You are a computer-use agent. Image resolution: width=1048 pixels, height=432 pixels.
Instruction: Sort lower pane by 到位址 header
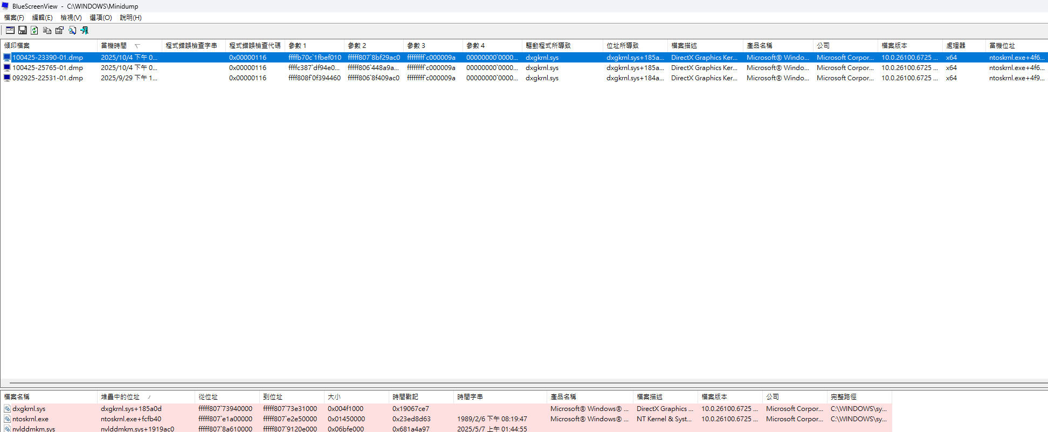click(x=292, y=396)
